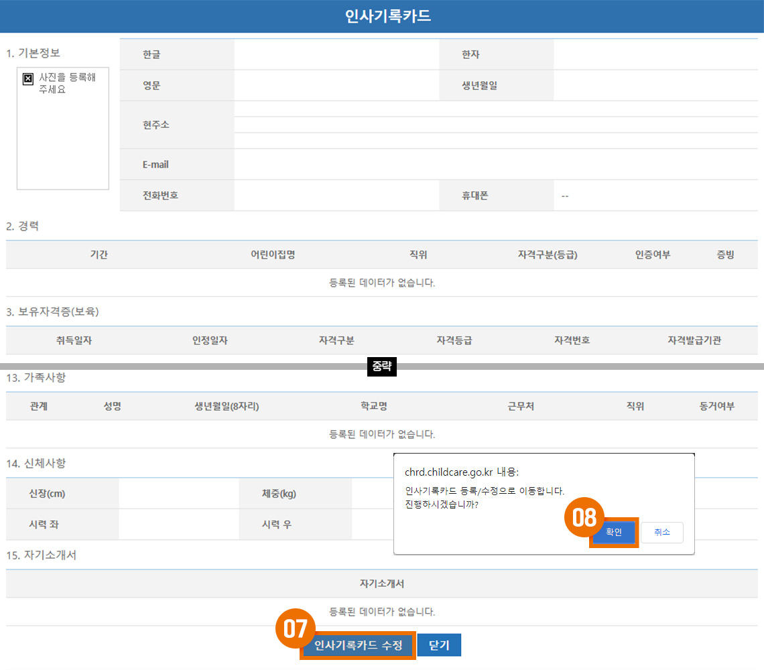This screenshot has height=670, width=764.
Task: Click the 휴대폰 value showing dashes
Action: point(565,196)
